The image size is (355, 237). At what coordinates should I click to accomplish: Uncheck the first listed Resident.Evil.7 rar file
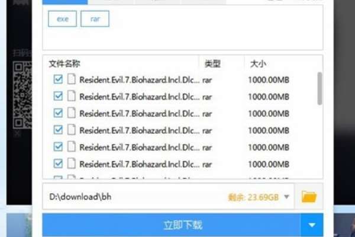coord(58,79)
